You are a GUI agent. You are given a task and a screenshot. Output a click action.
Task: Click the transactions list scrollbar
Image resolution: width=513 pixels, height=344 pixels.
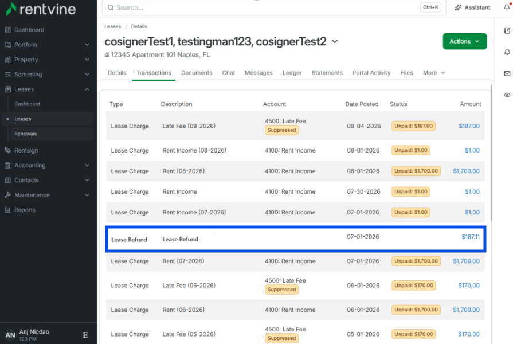pos(491,153)
